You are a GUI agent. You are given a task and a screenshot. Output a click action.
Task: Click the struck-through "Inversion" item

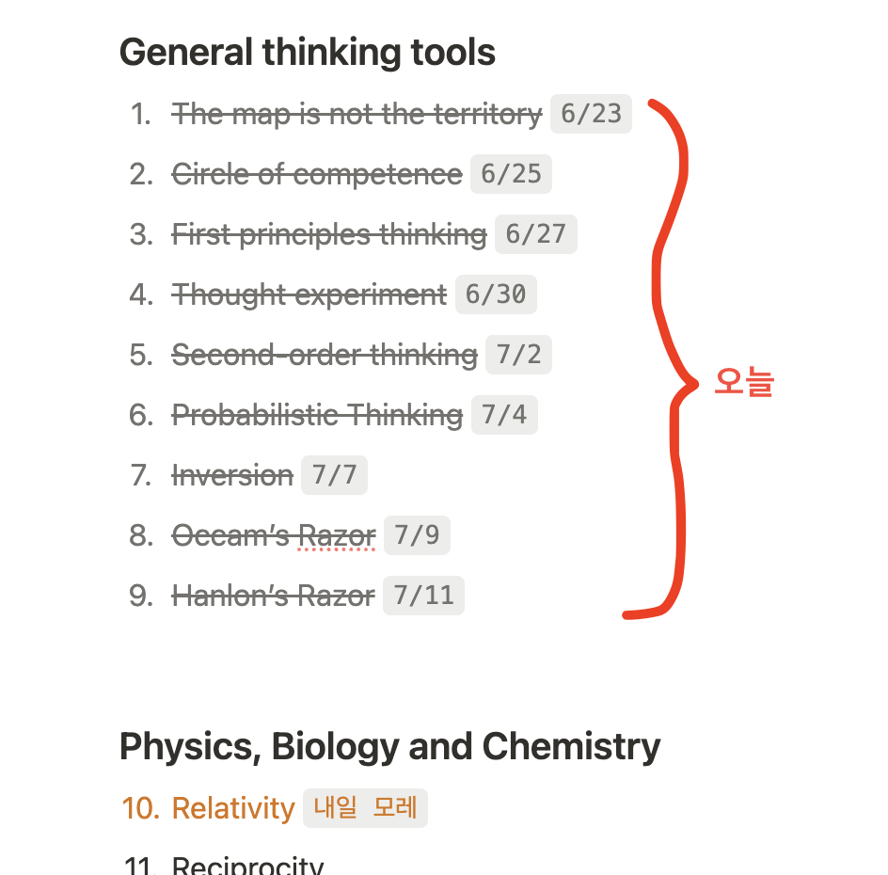coord(232,476)
